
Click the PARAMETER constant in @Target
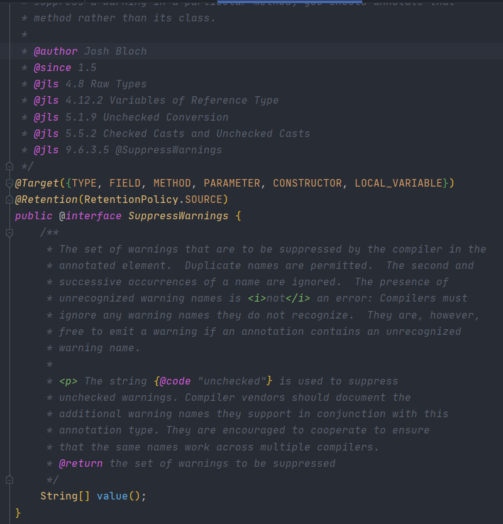click(232, 183)
